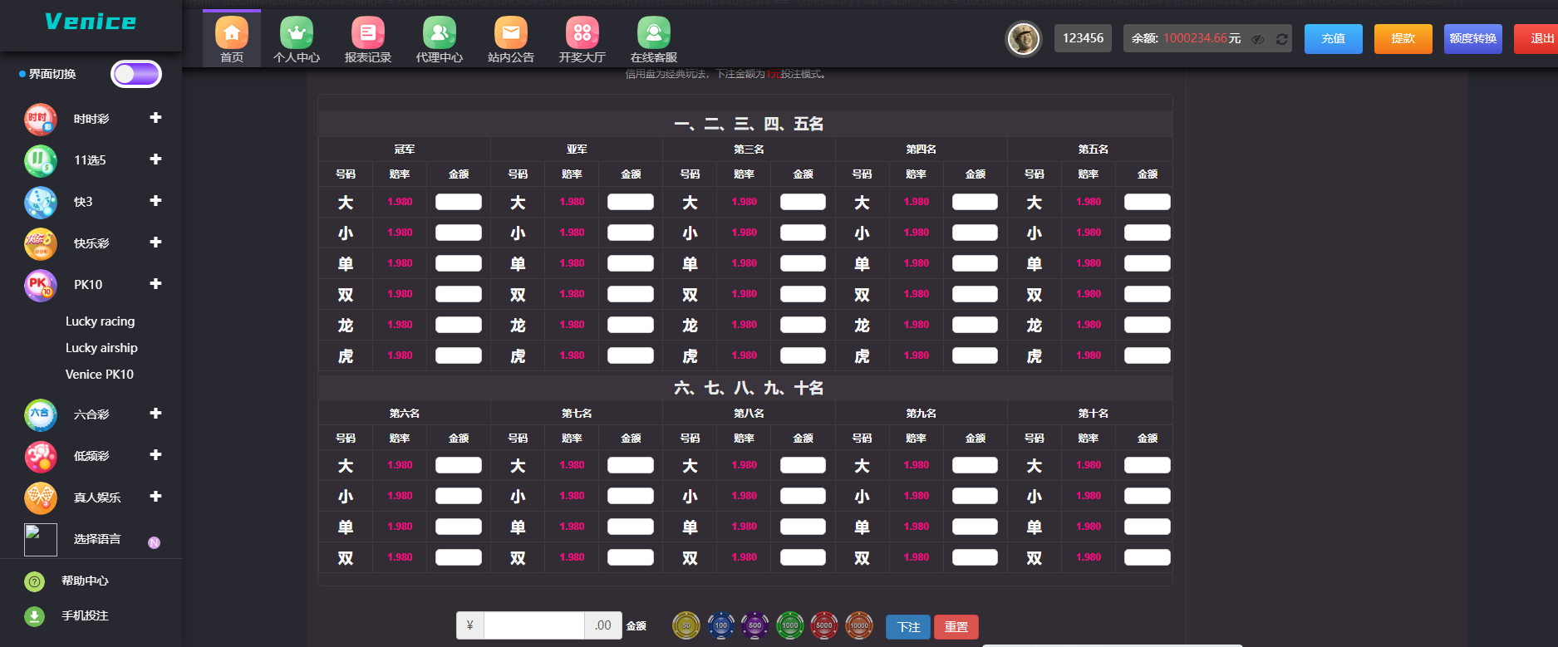
Task: Open the 个人中心 crown icon
Action: pyautogui.click(x=297, y=33)
